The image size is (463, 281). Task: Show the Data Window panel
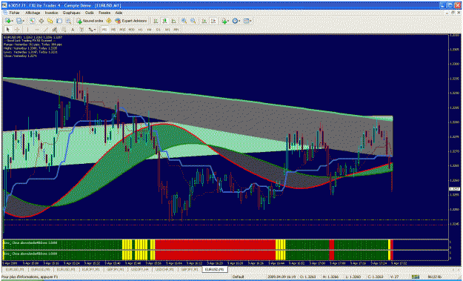pyautogui.click(x=41, y=21)
